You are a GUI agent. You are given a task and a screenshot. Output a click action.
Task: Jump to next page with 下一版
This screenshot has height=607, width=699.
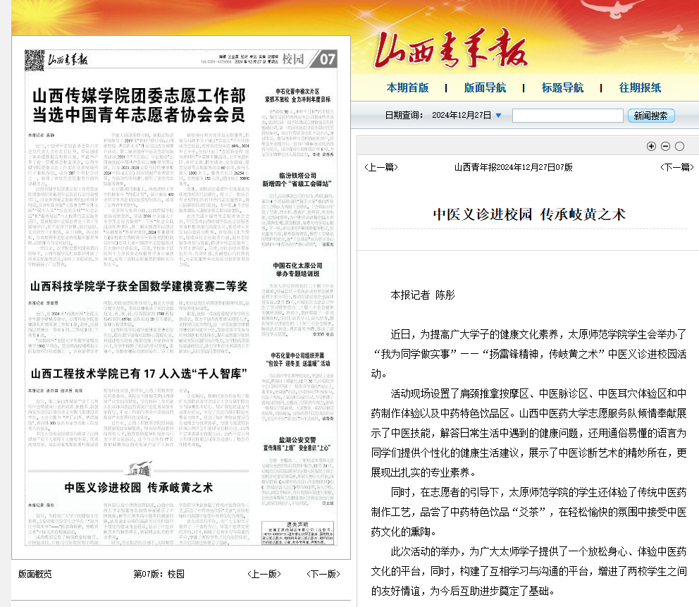coord(323,574)
